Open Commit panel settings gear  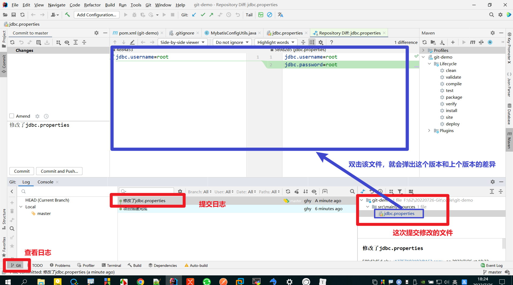coord(96,33)
